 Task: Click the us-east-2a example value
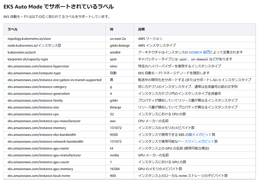pyautogui.click(x=118, y=39)
